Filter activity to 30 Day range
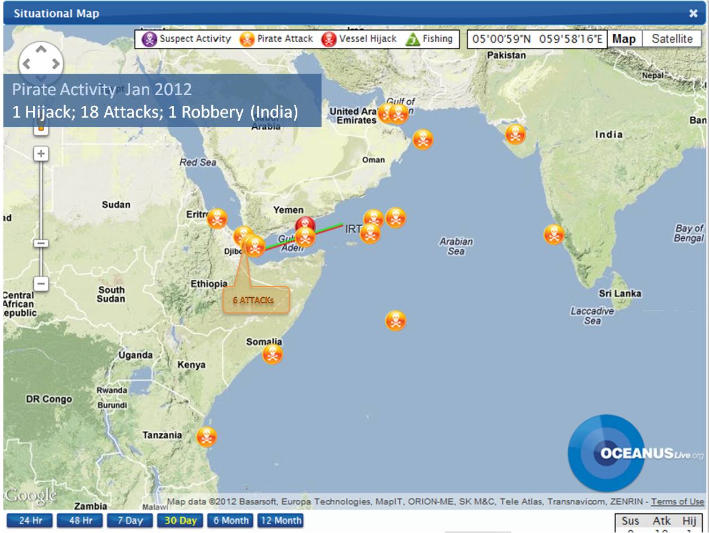709x533 pixels. pos(180,521)
